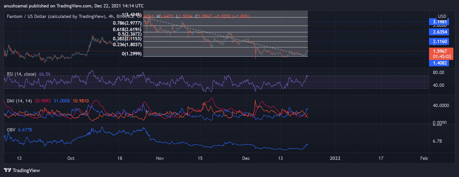Click the 0.236(1.8037) Fibonacci level label

127,45
